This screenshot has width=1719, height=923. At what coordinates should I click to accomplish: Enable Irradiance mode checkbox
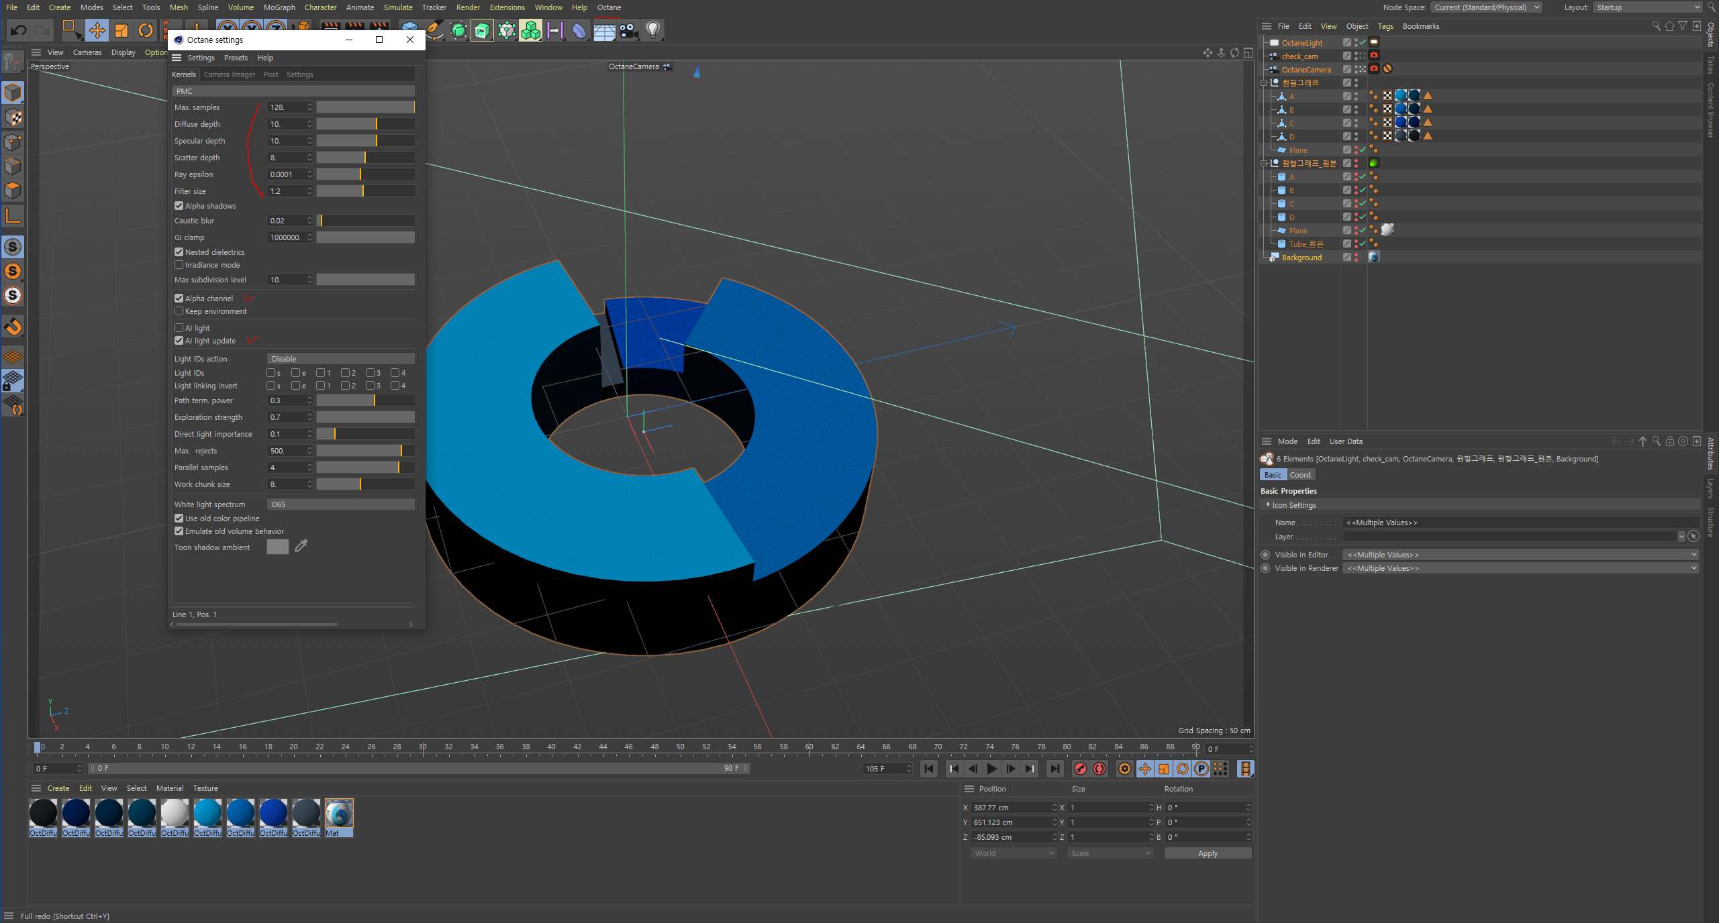point(179,265)
